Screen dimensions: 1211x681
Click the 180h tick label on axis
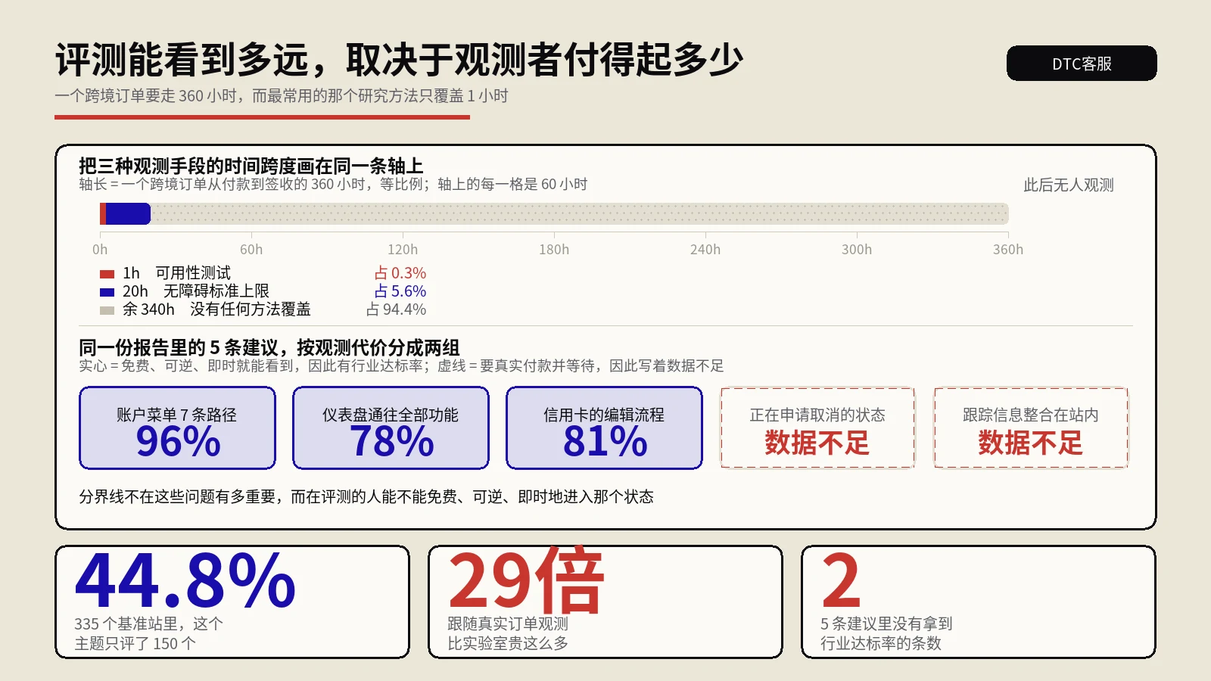tap(554, 250)
